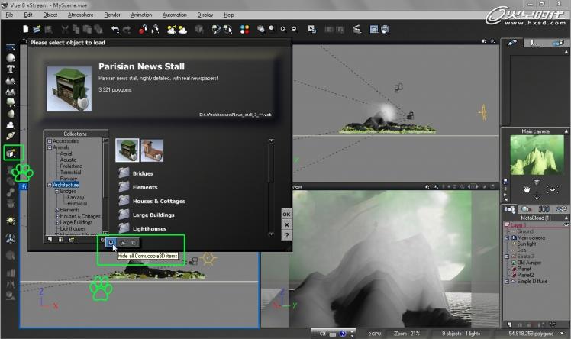571x339 pixels.
Task: Click the Cut scissors icon
Action: (x=65, y=30)
